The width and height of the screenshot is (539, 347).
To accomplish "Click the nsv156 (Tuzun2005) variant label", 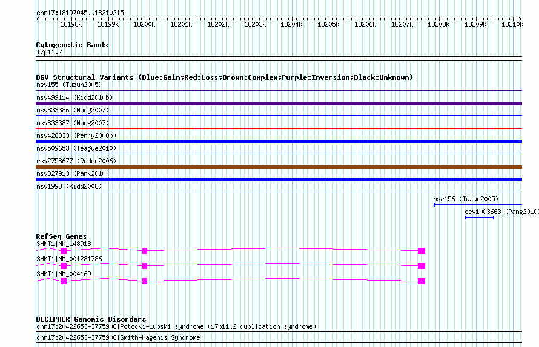I will point(466,199).
